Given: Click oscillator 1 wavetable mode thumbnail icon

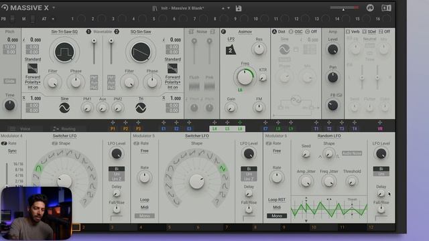Looking at the screenshot, I should coord(32,68).
